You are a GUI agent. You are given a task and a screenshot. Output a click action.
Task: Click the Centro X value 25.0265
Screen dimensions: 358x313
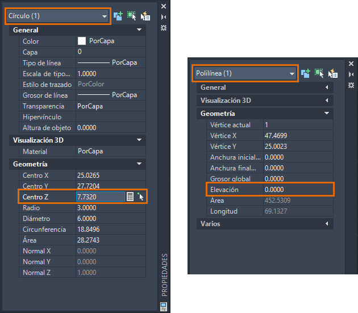[x=111, y=175]
